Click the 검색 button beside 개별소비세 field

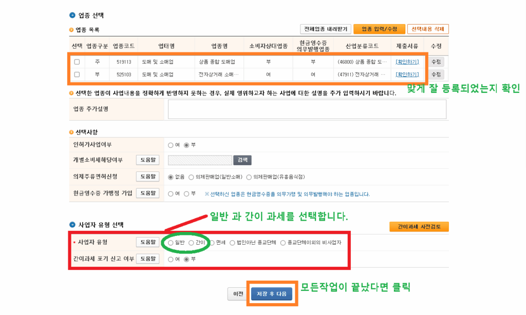pos(241,160)
